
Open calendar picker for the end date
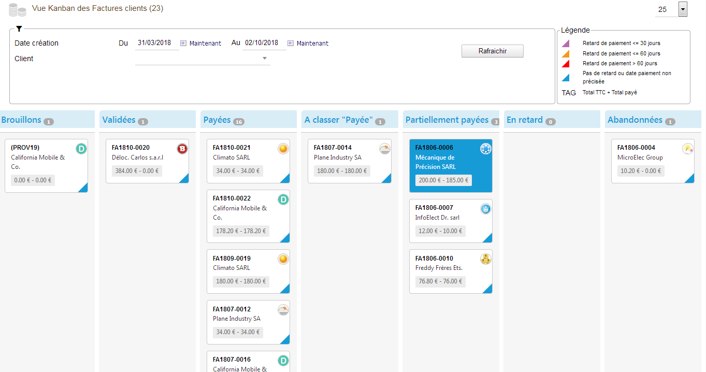point(291,44)
